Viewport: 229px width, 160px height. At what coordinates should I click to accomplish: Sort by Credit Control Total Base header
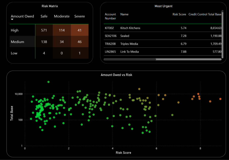click(x=205, y=14)
